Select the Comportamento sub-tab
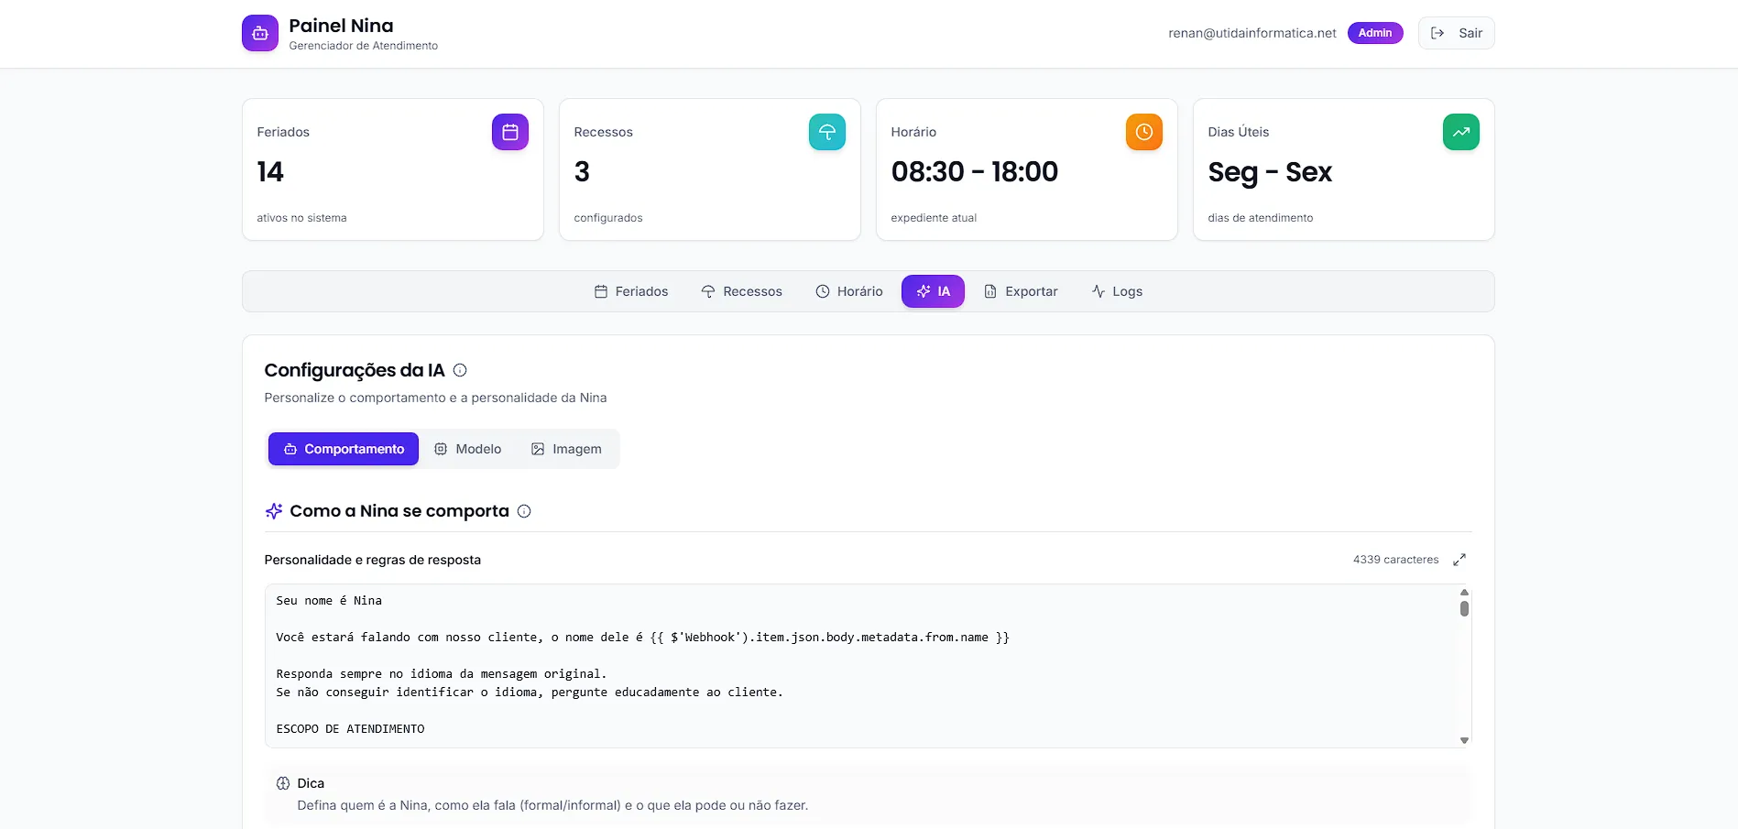 [344, 449]
